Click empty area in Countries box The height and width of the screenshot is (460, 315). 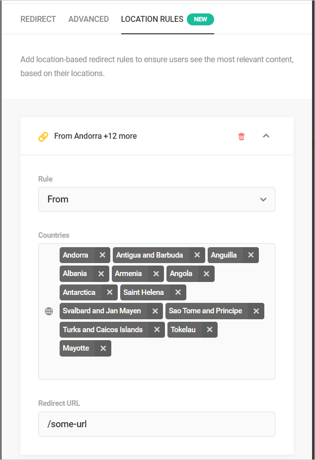(199, 366)
